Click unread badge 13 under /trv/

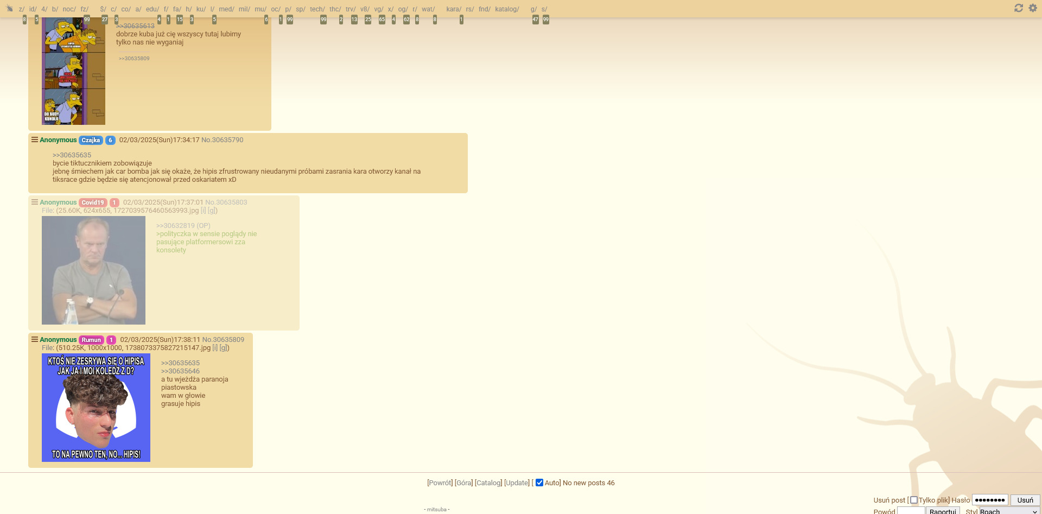tap(354, 20)
